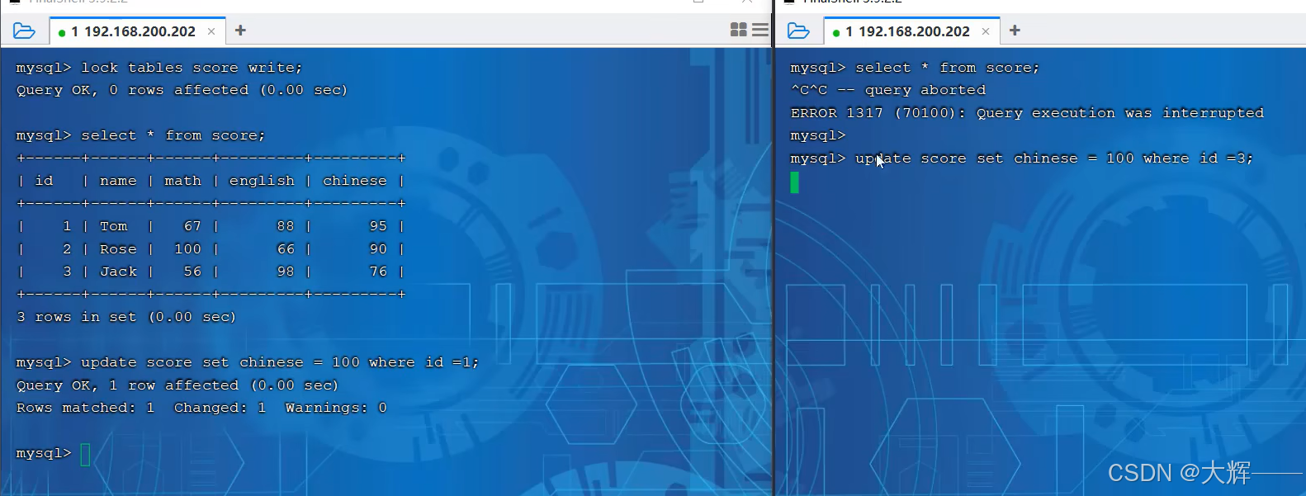Click english value 88 in Tom row
Screen dimensions: 1306x496
286,226
